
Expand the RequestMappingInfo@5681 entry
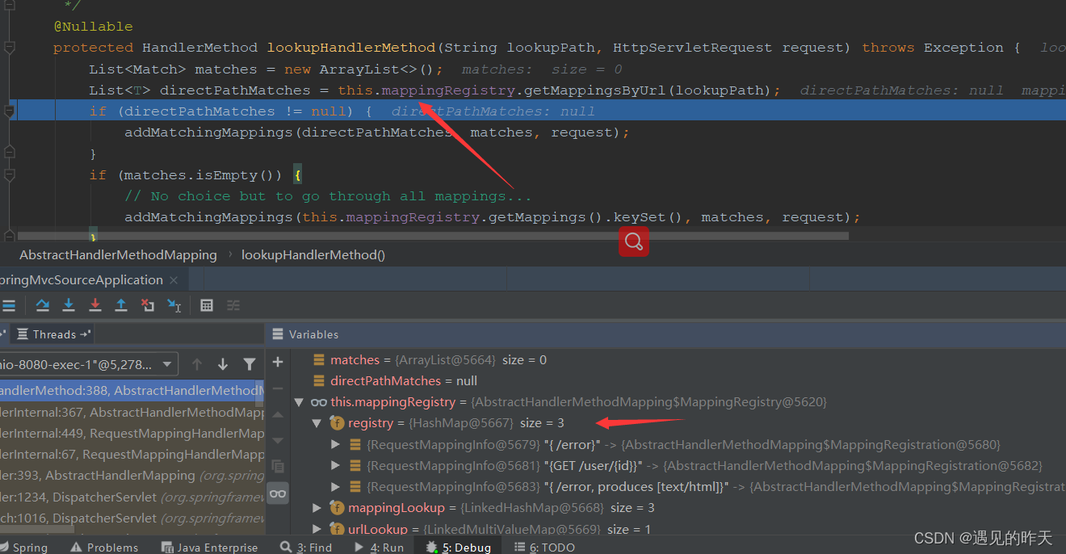tap(336, 465)
